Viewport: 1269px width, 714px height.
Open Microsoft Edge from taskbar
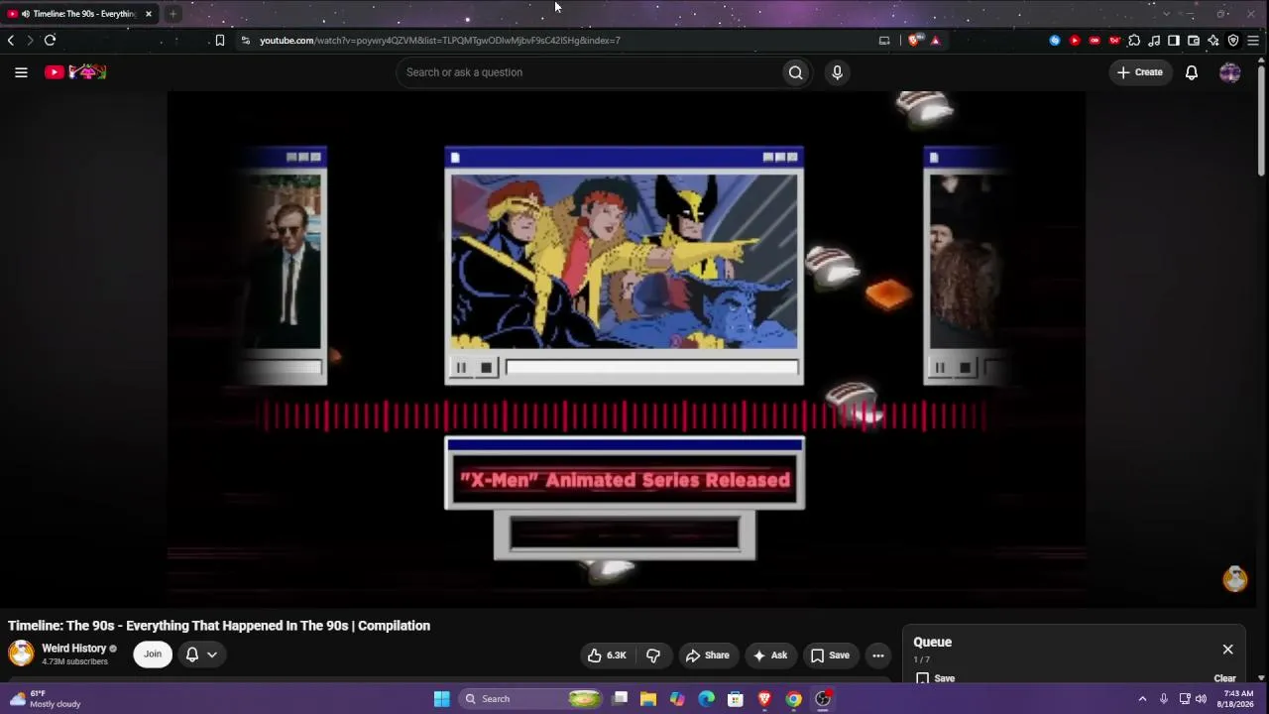tap(707, 699)
